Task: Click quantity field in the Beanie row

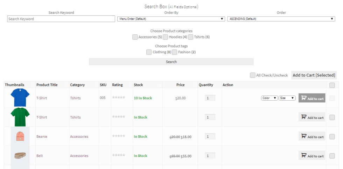Action: (210, 136)
